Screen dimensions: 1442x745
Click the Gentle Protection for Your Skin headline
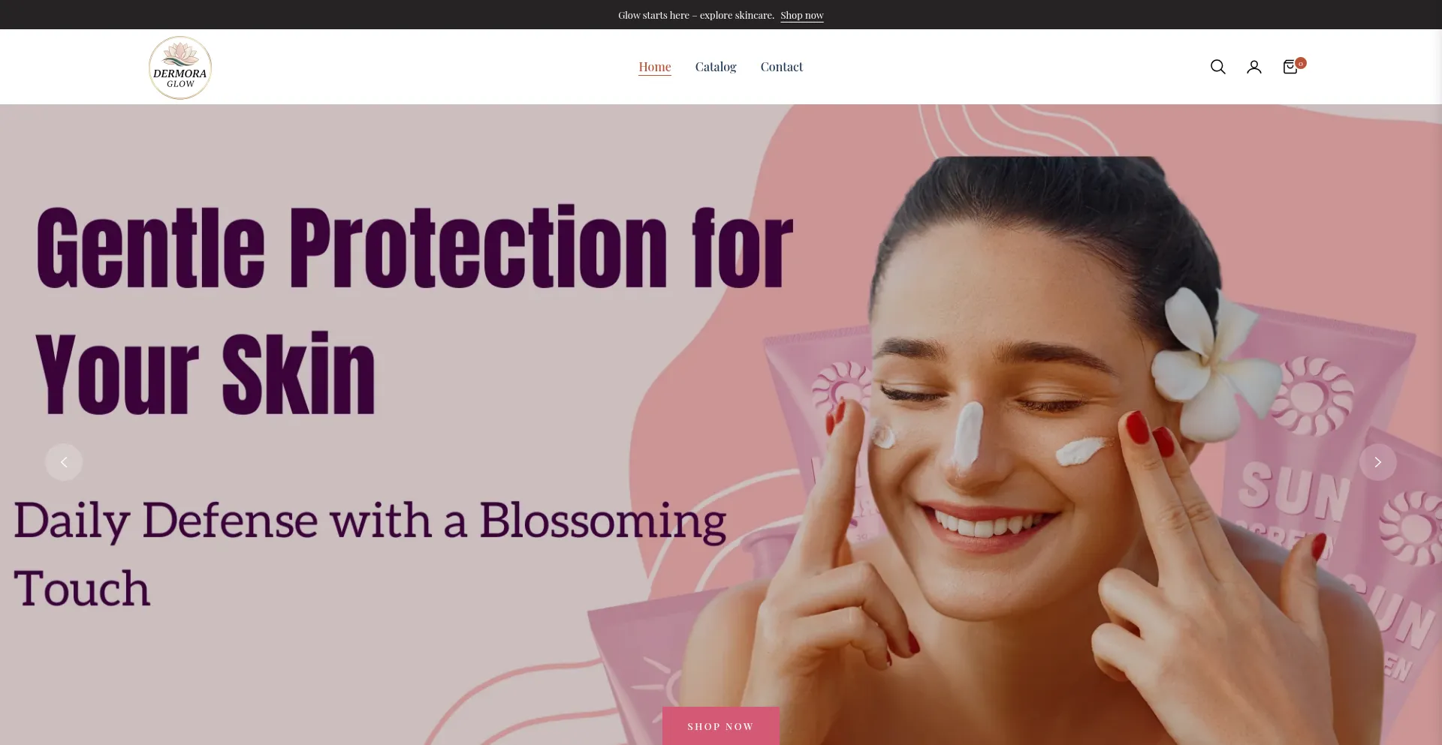(x=415, y=309)
